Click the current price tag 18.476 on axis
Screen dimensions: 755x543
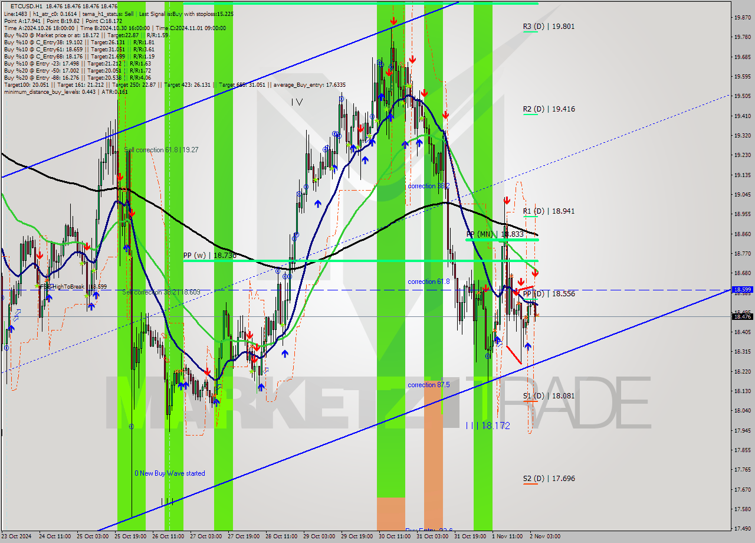(x=742, y=317)
